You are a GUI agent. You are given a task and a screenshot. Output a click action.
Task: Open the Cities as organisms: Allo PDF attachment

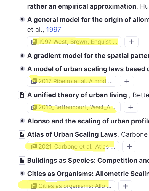[x=71, y=186]
